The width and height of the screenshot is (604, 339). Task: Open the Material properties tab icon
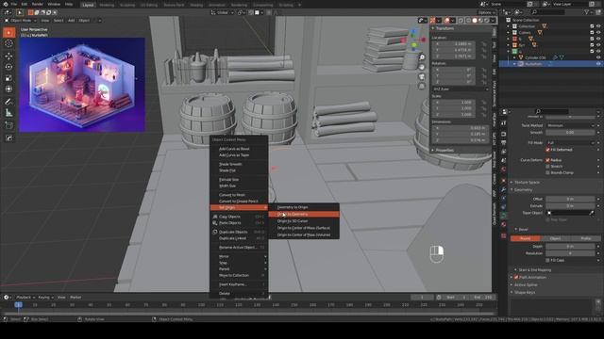[503, 225]
